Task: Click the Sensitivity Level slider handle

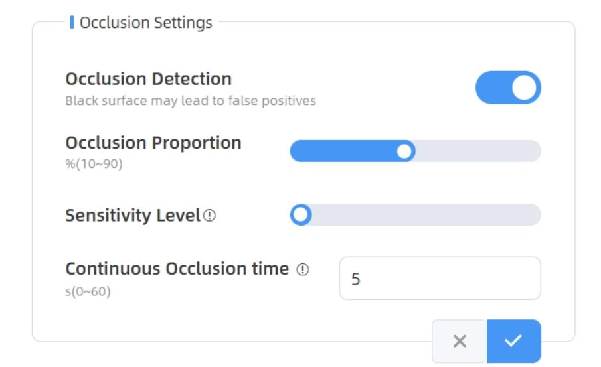Action: pos(301,215)
